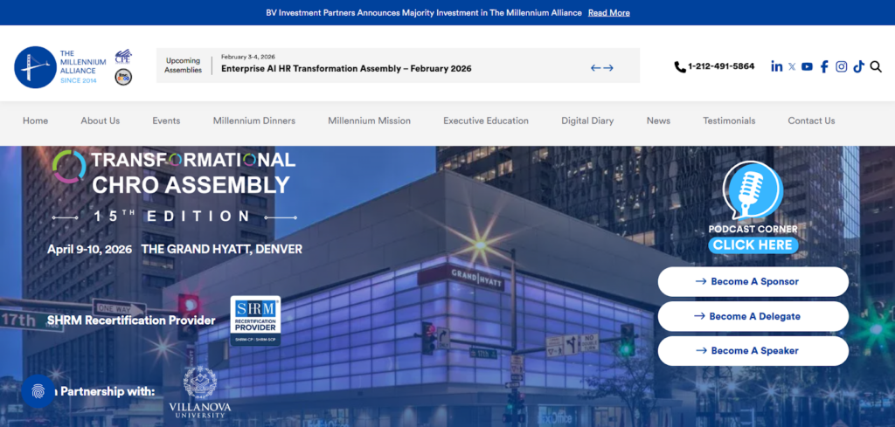This screenshot has height=427, width=895.
Task: Click the SHRM Recertification Provider badge
Action: click(x=255, y=321)
